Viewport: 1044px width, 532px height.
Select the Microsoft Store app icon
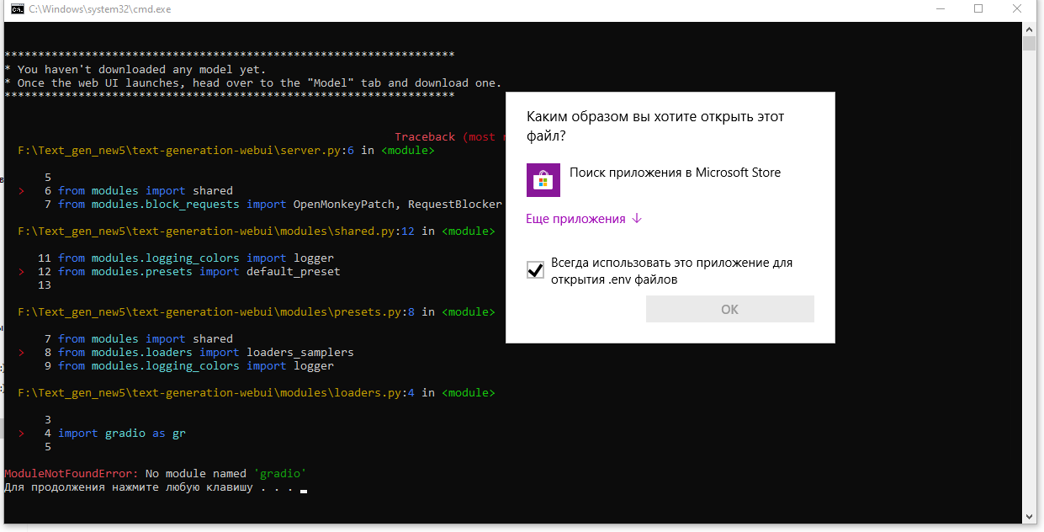click(x=543, y=180)
